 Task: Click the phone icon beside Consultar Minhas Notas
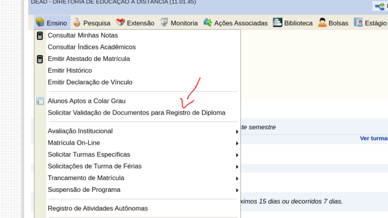[40, 36]
